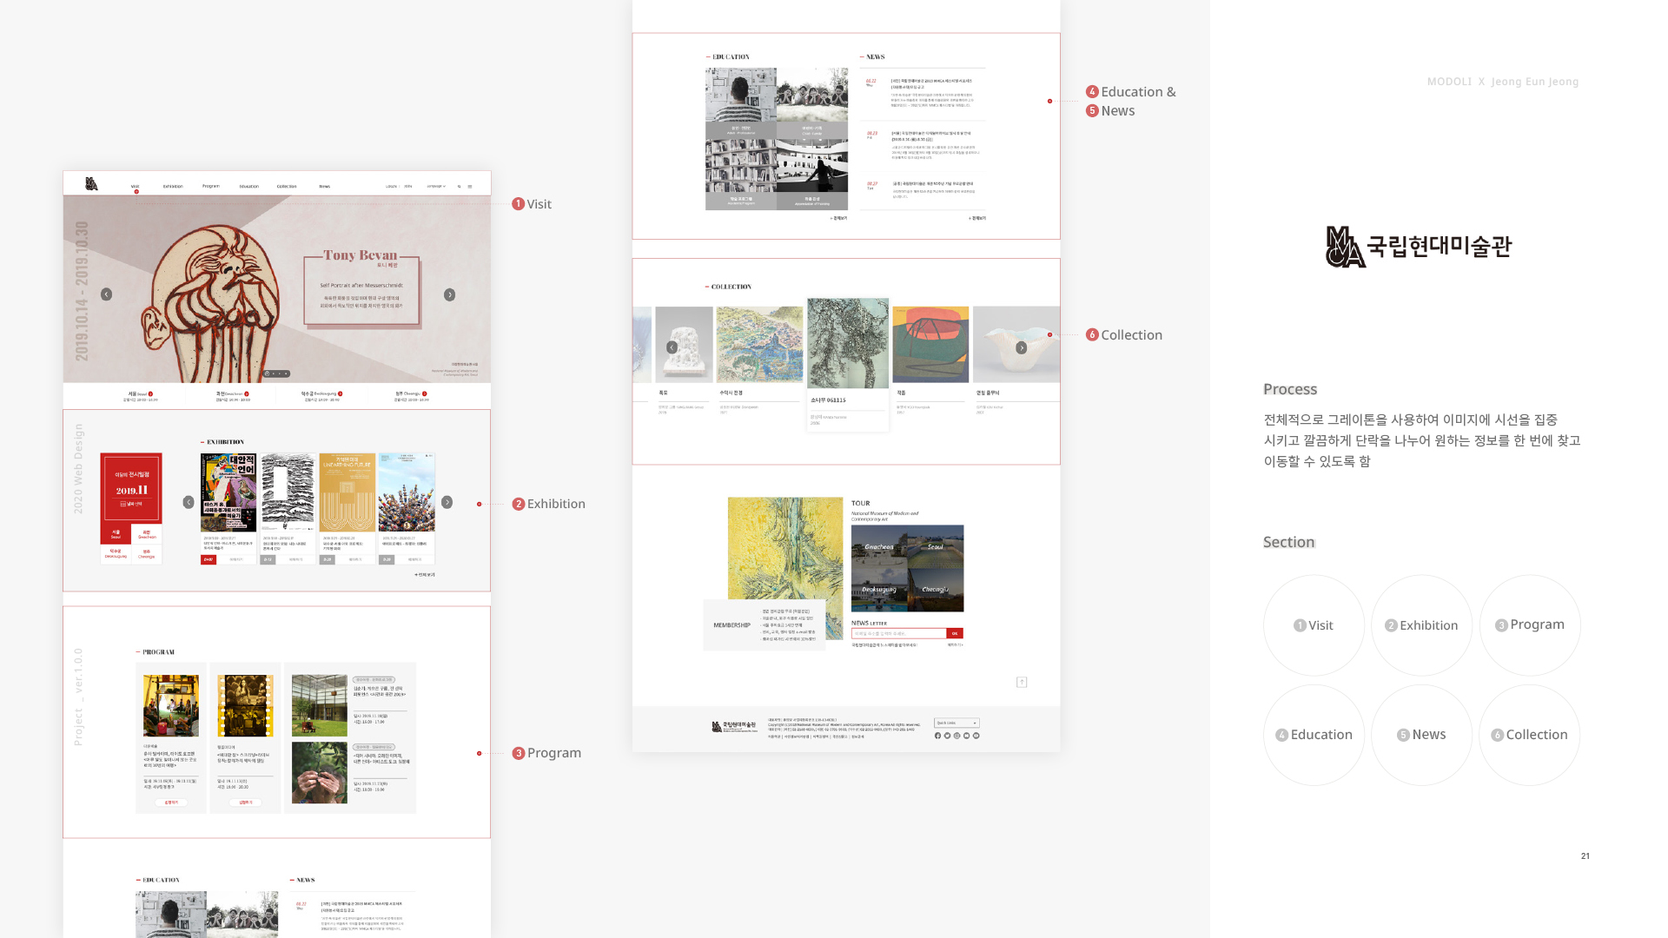Click previous arrow in Collection carousel
Image resolution: width=1668 pixels, height=938 pixels.
pyautogui.click(x=672, y=347)
